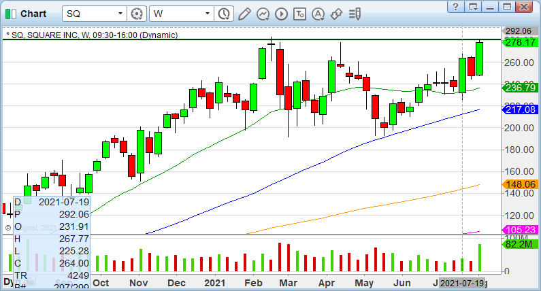This screenshot has height=291, width=541.
Task: Click the Mar label on time axis
Action: [289, 283]
